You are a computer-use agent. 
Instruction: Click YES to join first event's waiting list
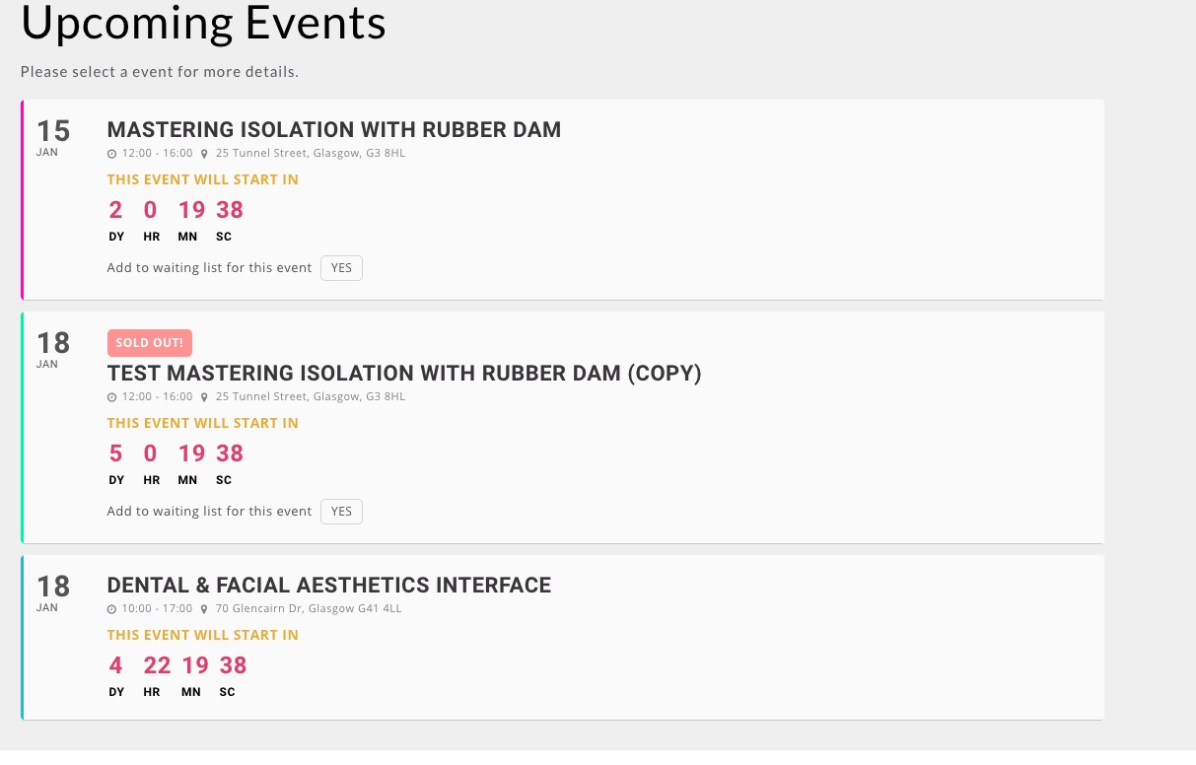[341, 268]
